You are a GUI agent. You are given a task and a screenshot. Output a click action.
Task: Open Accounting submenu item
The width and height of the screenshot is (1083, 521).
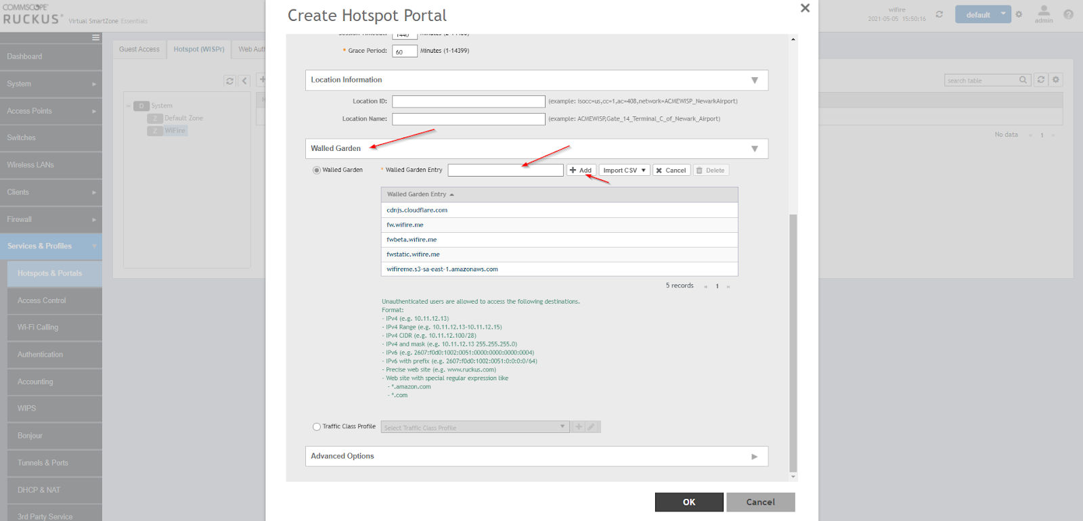coord(55,382)
